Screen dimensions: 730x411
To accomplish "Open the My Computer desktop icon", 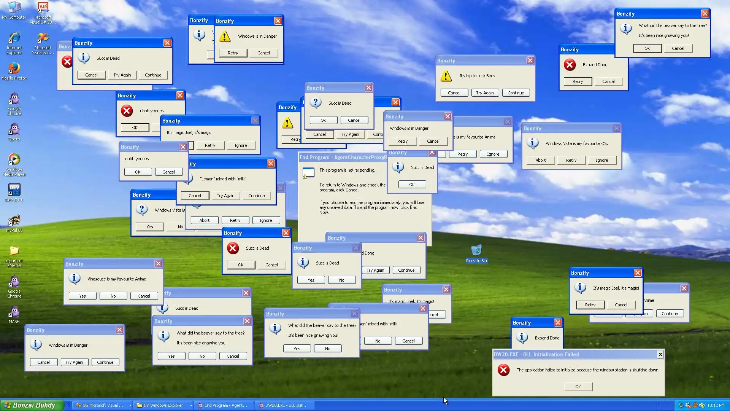I will [x=14, y=8].
